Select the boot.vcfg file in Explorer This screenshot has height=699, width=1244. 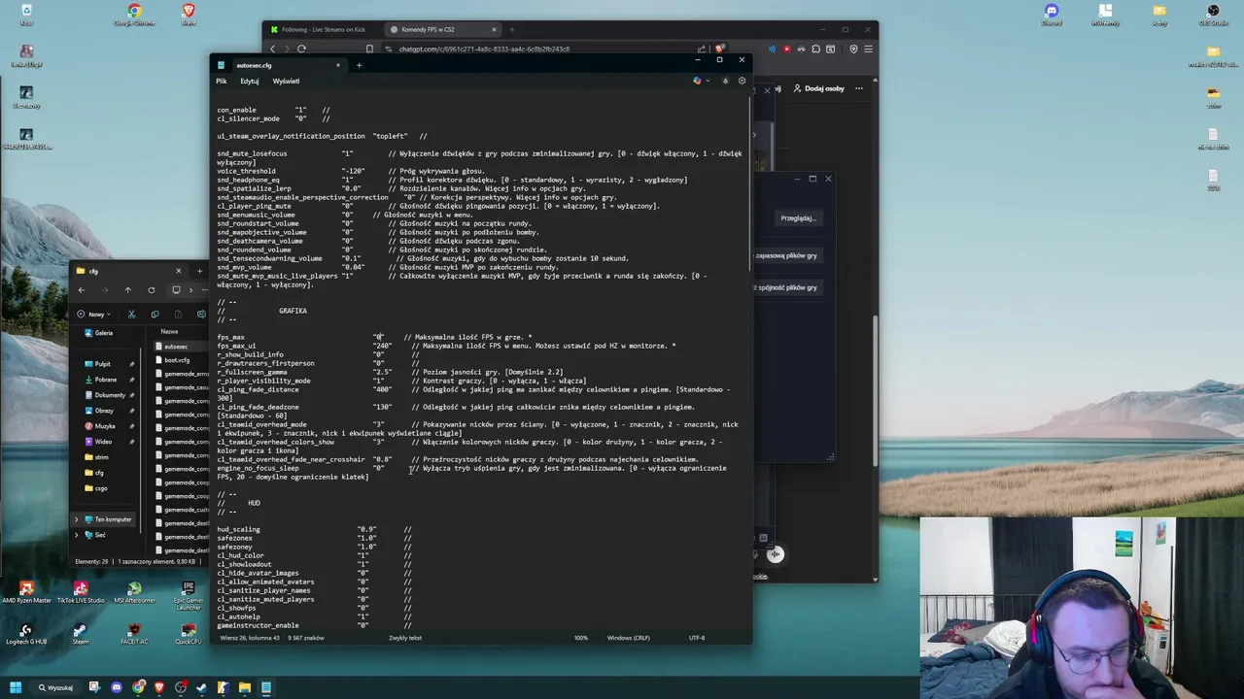pos(173,360)
